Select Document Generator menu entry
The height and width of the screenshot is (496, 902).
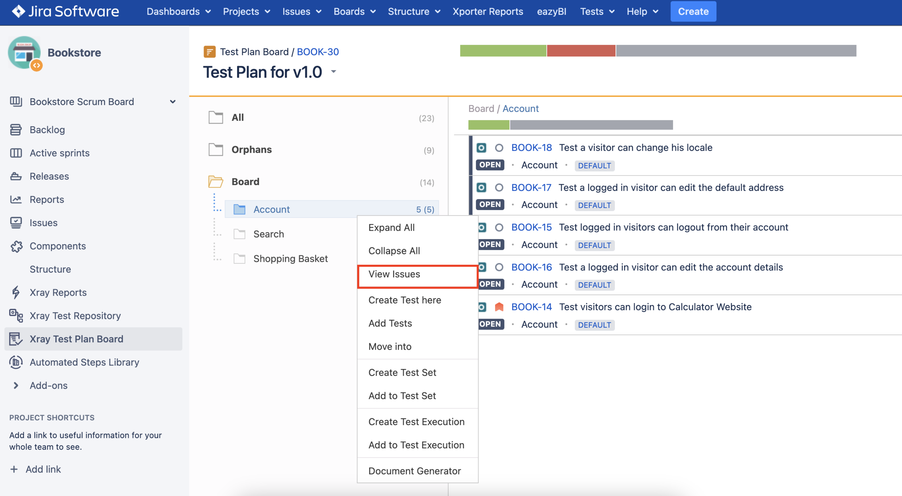pos(417,471)
